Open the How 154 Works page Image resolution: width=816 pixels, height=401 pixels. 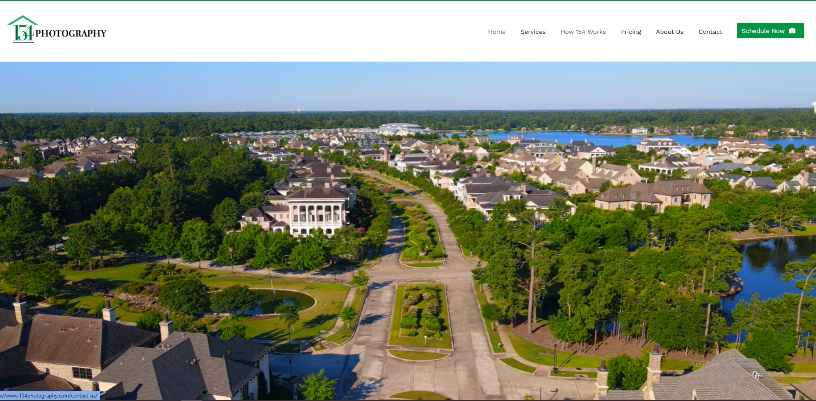tap(583, 32)
